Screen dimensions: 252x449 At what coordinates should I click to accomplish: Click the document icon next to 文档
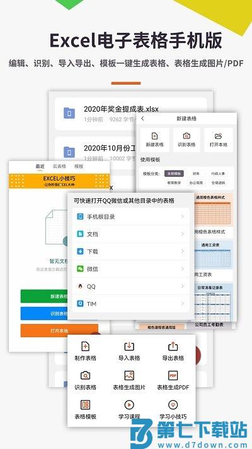coord(80,234)
